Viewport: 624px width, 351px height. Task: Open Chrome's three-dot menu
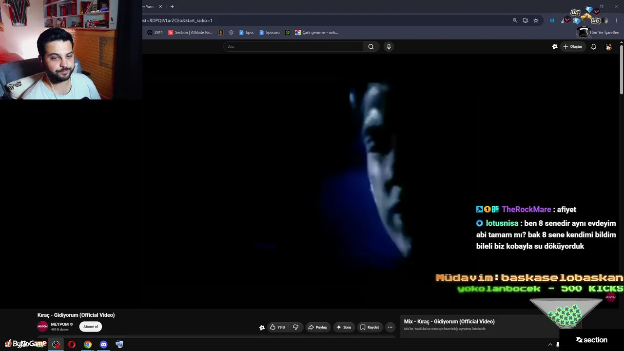pos(617,20)
